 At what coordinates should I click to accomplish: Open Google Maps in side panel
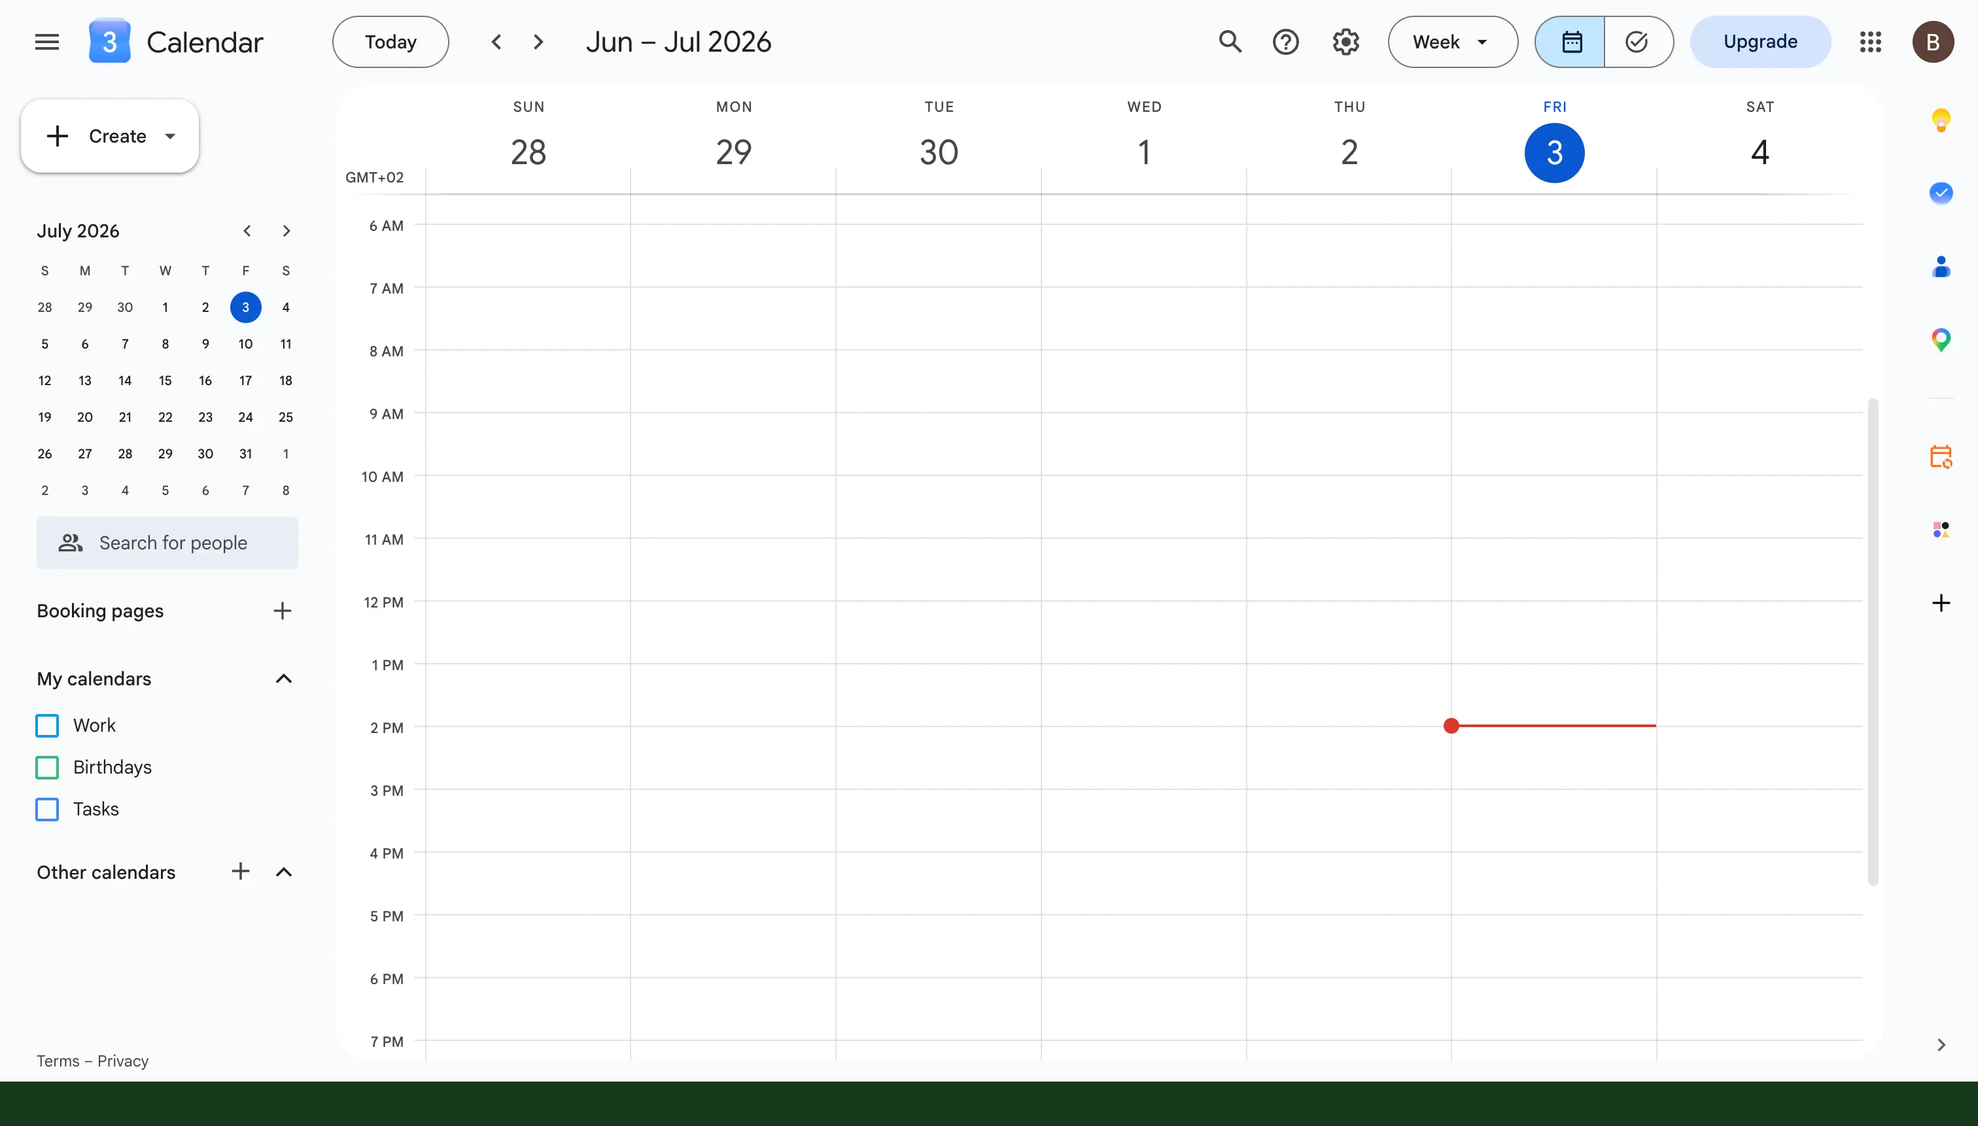(1941, 339)
